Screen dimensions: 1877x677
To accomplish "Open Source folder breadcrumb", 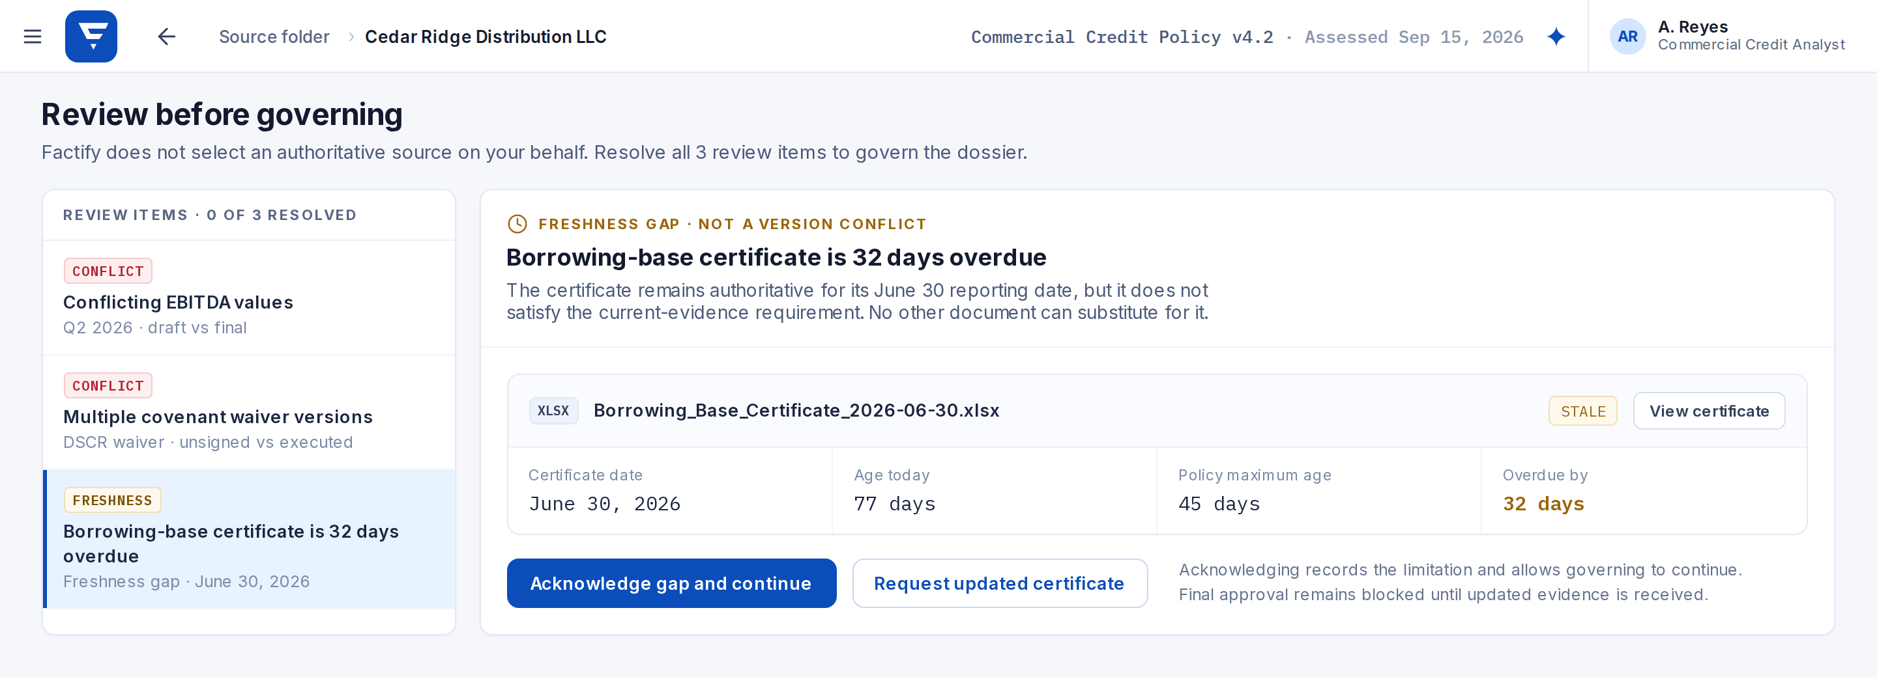I will (274, 36).
